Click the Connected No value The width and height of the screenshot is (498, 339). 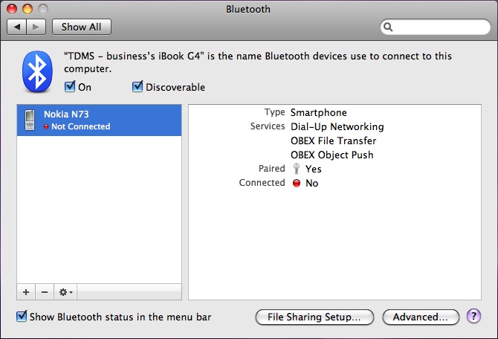[311, 183]
